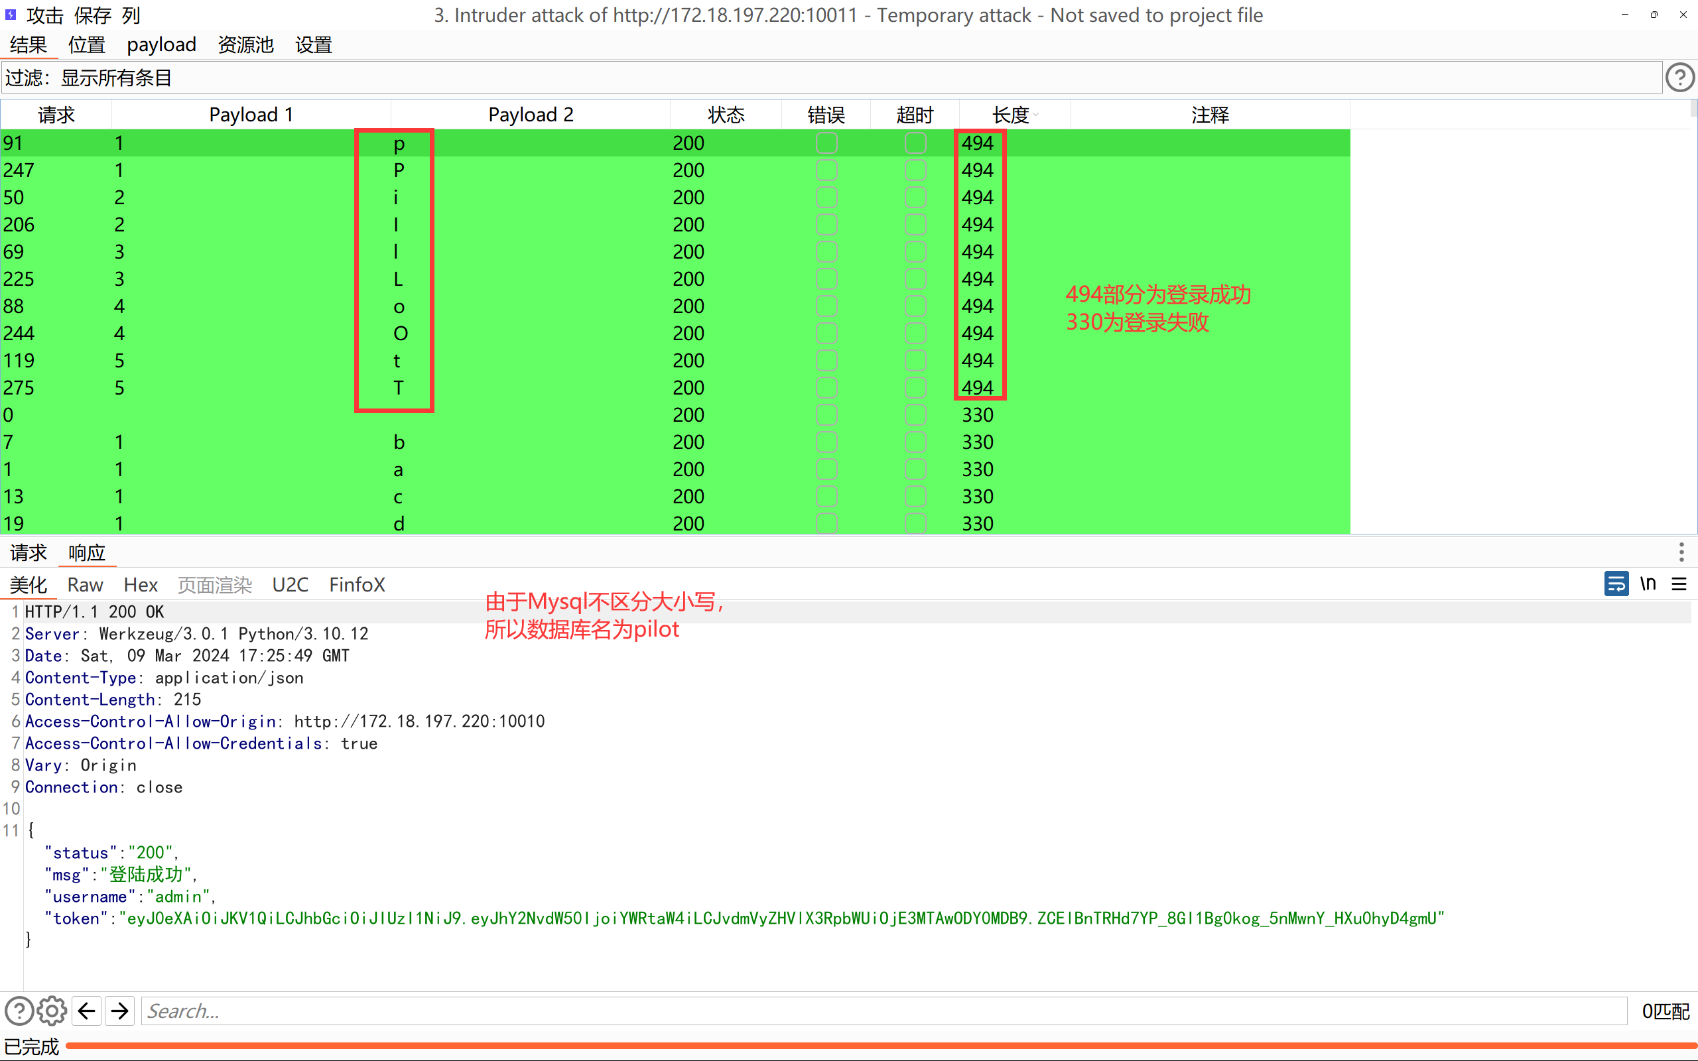Viewport: 1698px width, 1061px height.
Task: Select the row for request 13
Action: pos(675,497)
